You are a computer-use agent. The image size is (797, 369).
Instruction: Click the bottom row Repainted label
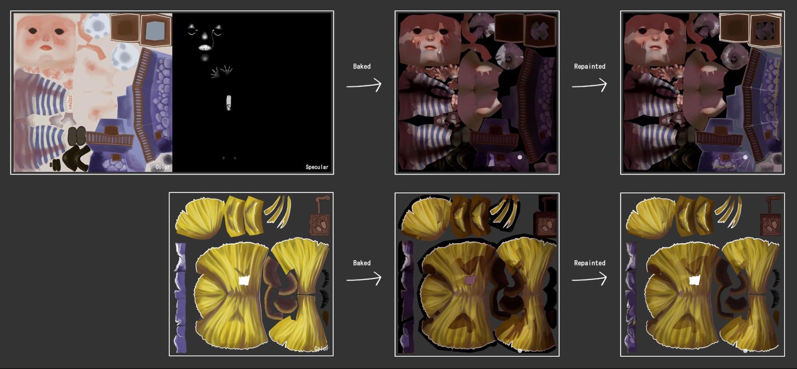click(x=589, y=263)
